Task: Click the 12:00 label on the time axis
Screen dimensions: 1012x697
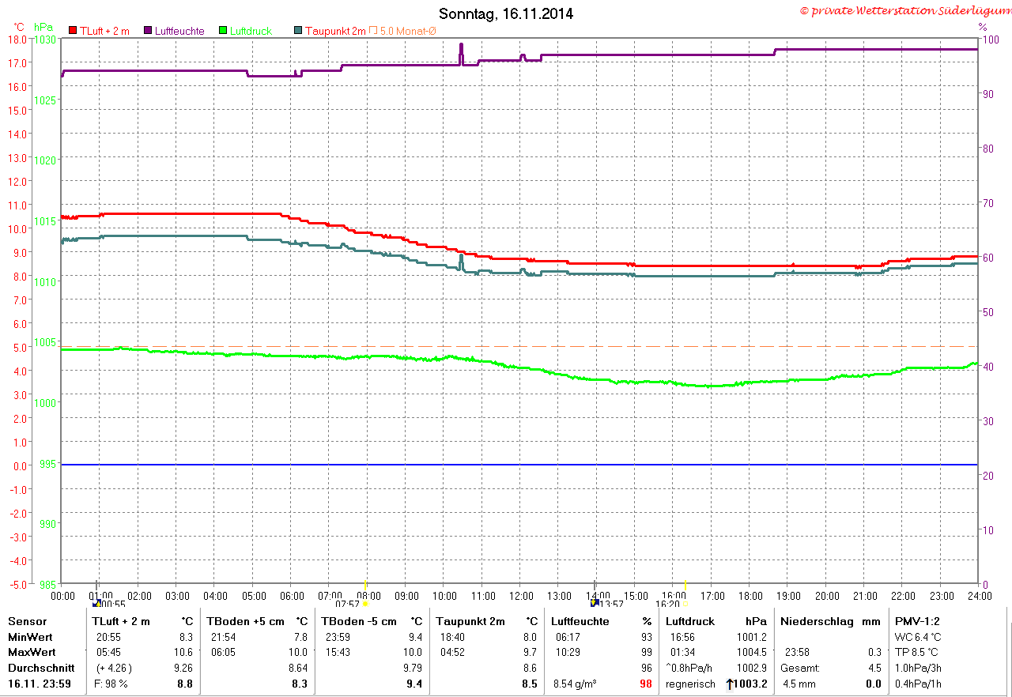Action: 521,596
